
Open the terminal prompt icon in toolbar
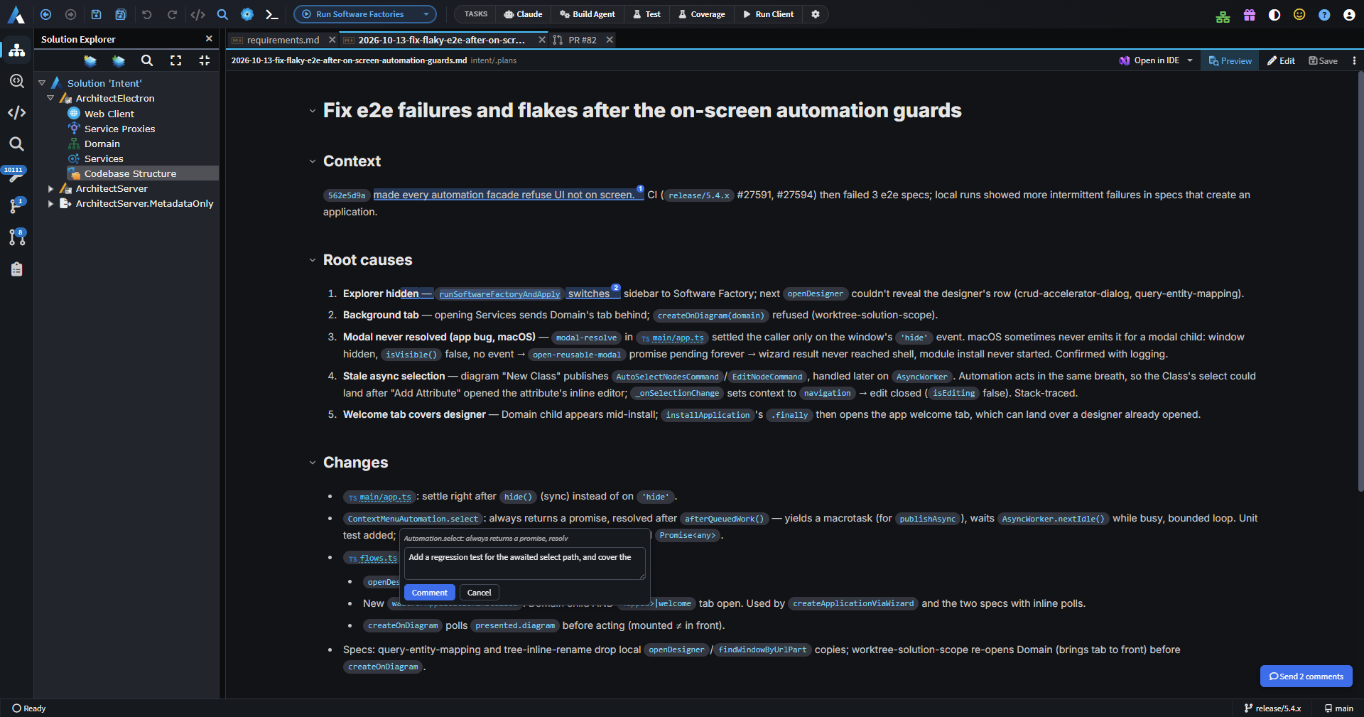[271, 14]
